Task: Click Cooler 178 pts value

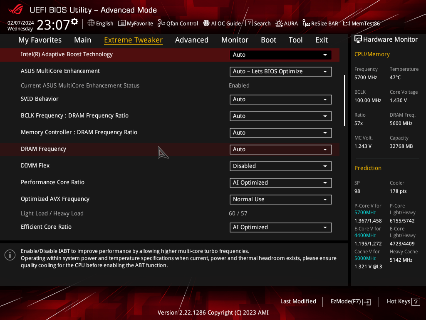Action: point(398,191)
